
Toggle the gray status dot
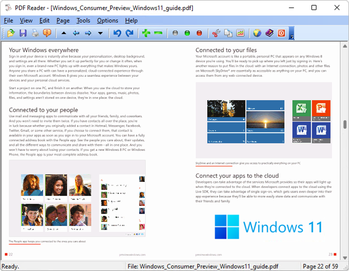[x=175, y=33]
